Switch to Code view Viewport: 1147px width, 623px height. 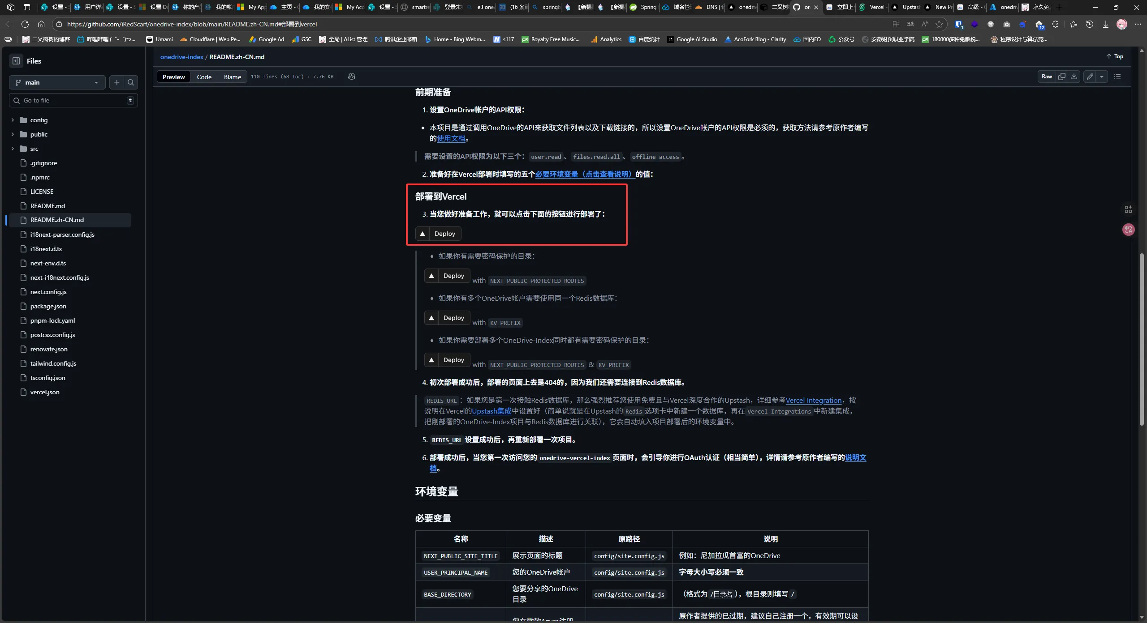(204, 77)
